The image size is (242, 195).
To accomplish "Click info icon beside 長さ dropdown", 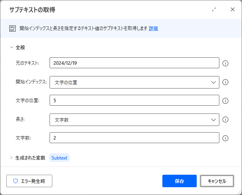I will point(225,119).
